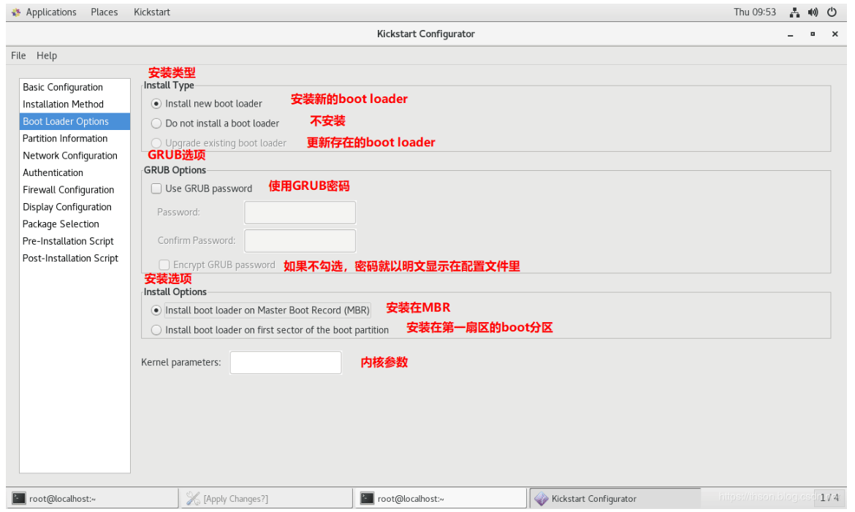Click the Confirm Password field
This screenshot has width=855, height=512.
point(300,240)
